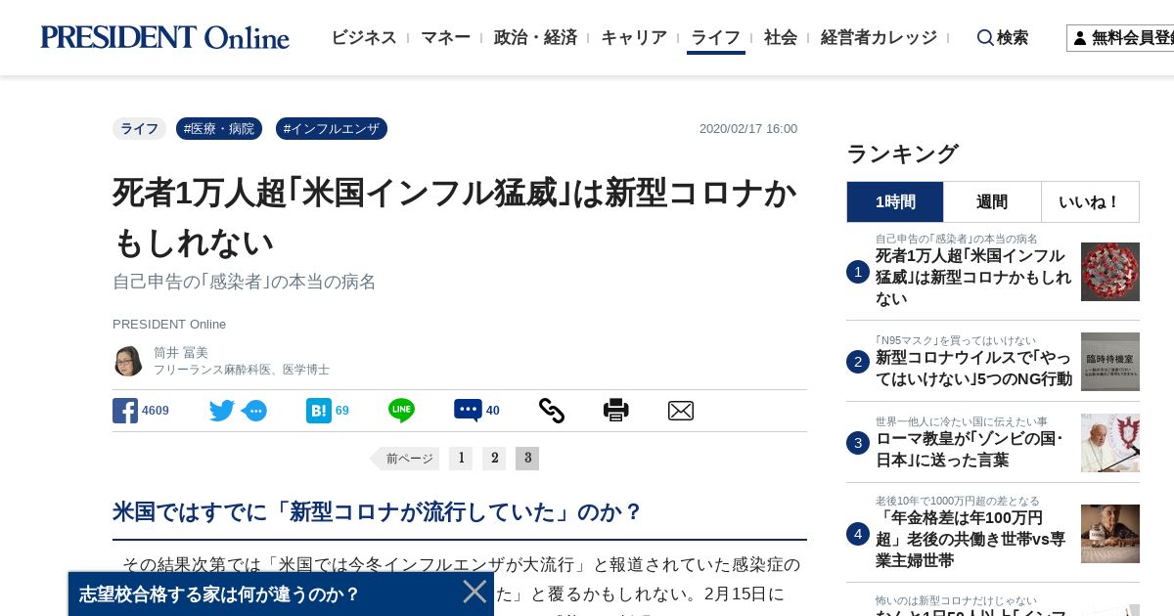Open ranking 1 coronavirus thumbnail
Image resolution: width=1174 pixels, height=616 pixels.
1110,272
